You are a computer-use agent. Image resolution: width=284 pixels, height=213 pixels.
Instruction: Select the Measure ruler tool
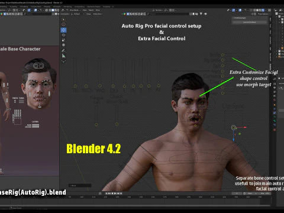tap(63, 56)
